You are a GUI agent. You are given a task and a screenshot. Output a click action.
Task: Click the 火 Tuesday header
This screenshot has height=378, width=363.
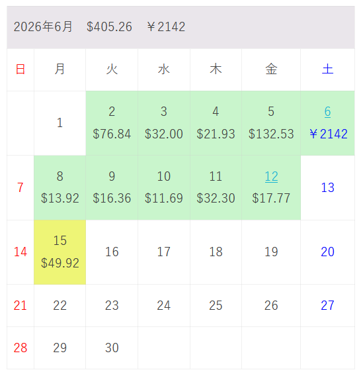pyautogui.click(x=112, y=70)
